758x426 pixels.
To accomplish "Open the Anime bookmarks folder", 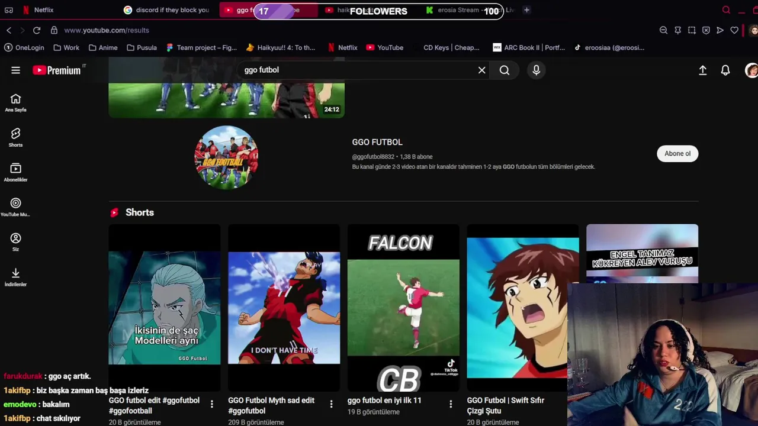I will [103, 48].
